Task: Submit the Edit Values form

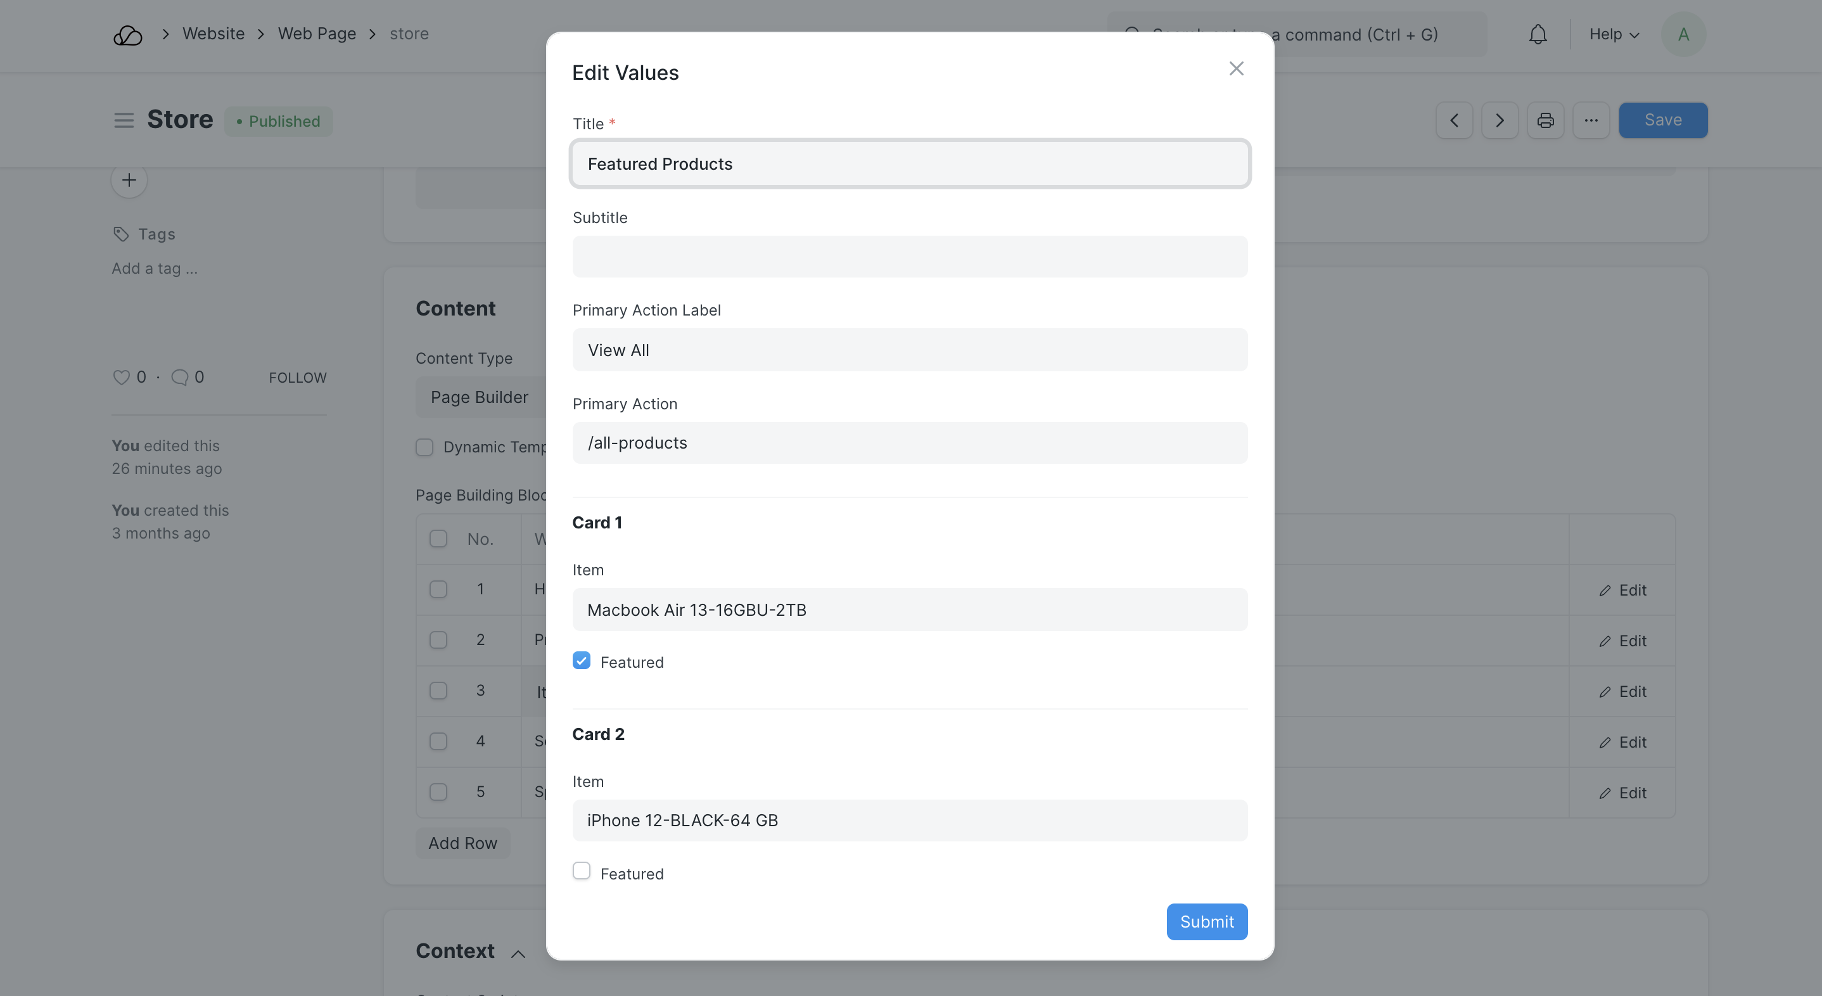Action: [1206, 922]
